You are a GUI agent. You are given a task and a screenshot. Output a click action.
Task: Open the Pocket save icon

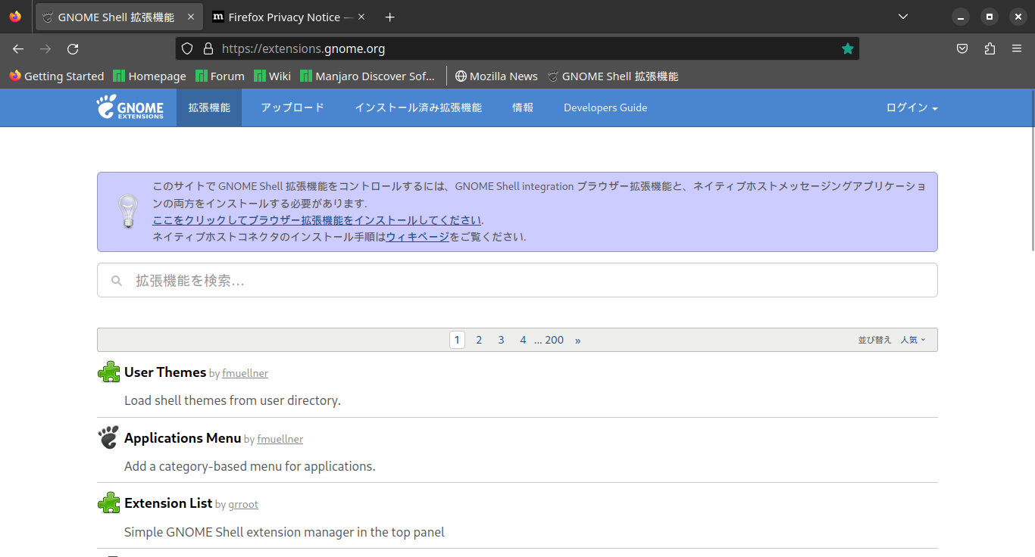(x=962, y=48)
